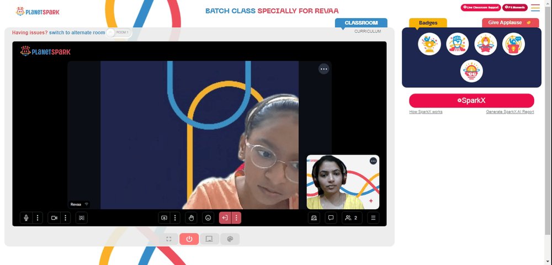Click the PlanetSpark logo in header
Image resolution: width=552 pixels, height=265 pixels.
38,12
